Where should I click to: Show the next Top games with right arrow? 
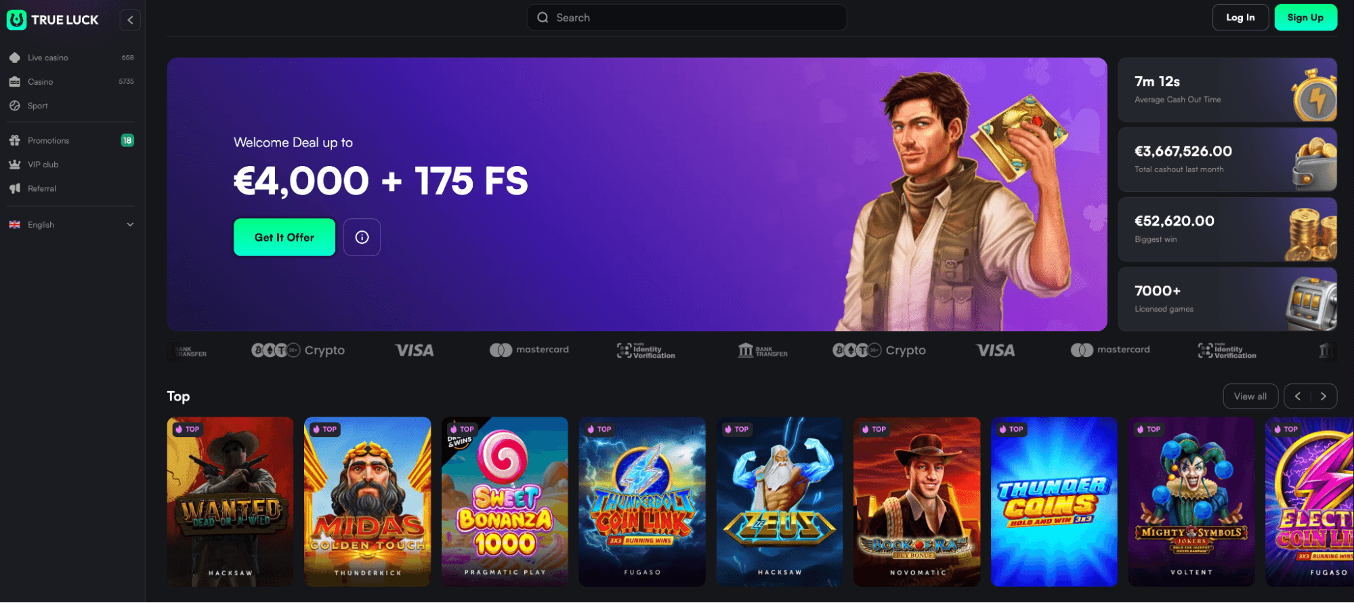tap(1324, 396)
